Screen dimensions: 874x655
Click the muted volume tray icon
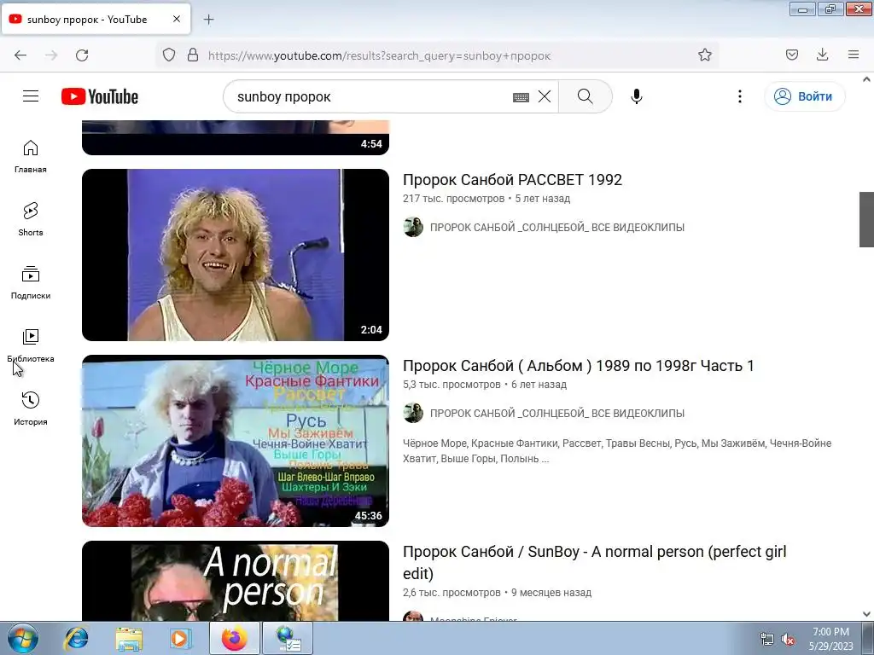788,640
